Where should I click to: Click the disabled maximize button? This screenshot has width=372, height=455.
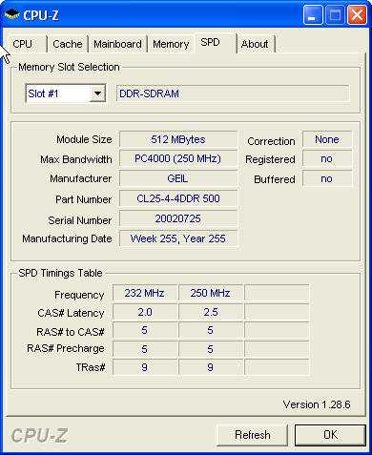[x=335, y=15]
